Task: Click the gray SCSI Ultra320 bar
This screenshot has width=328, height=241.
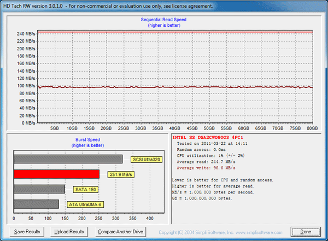Action: tap(67, 159)
